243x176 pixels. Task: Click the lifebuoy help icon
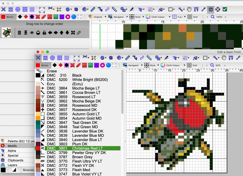(x=218, y=10)
